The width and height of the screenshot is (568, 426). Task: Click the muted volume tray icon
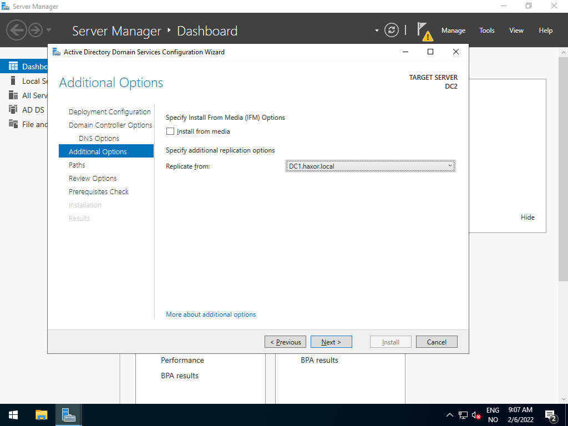click(x=476, y=415)
